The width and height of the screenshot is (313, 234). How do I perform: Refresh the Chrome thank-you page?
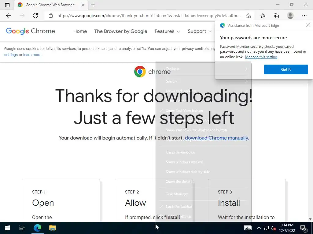coord(35,16)
